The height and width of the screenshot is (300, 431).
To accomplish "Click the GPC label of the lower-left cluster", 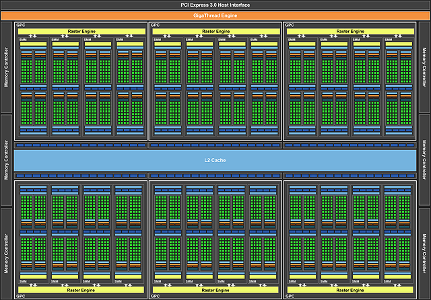I will click(21, 296).
